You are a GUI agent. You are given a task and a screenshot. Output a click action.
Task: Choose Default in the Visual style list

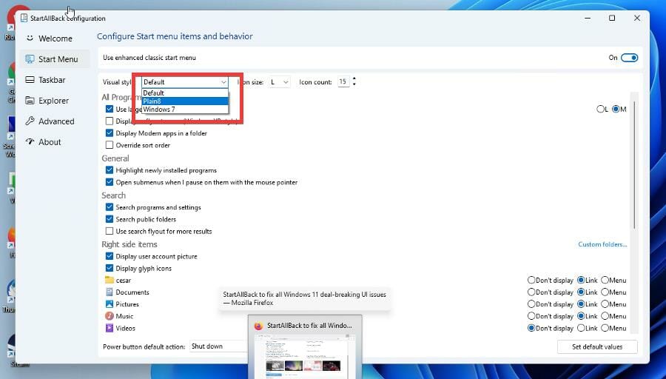(185, 93)
